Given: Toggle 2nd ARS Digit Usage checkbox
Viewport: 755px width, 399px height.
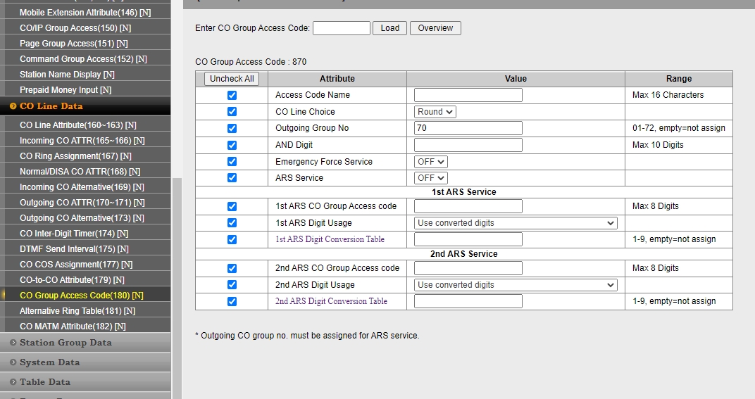Looking at the screenshot, I should 232,285.
